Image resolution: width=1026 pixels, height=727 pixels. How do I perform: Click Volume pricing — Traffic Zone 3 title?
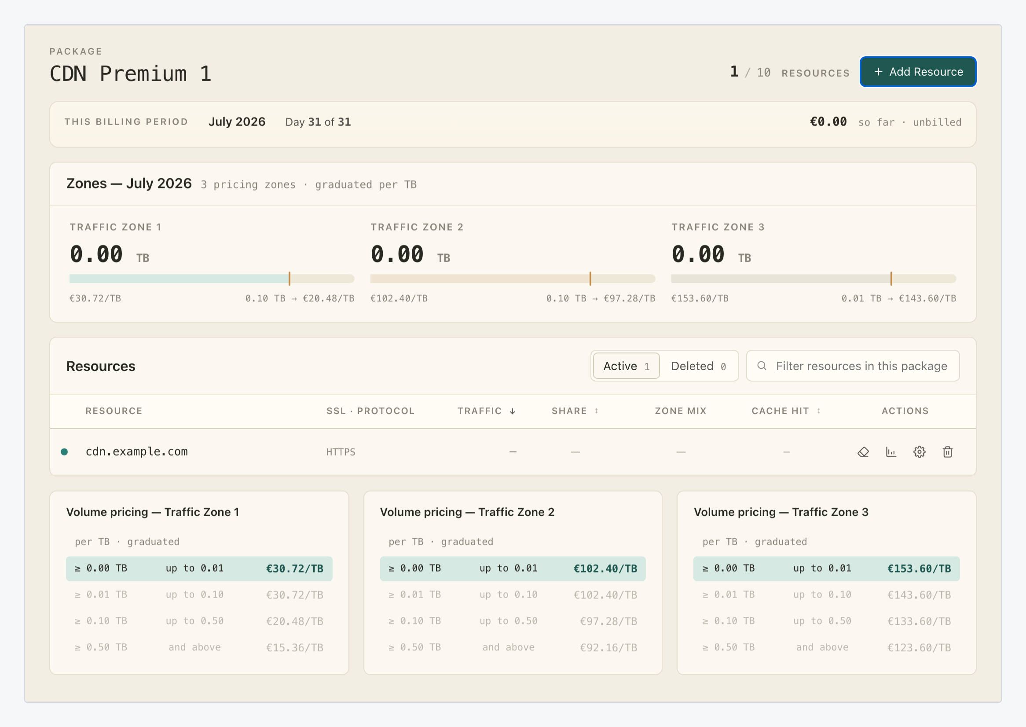click(x=781, y=512)
